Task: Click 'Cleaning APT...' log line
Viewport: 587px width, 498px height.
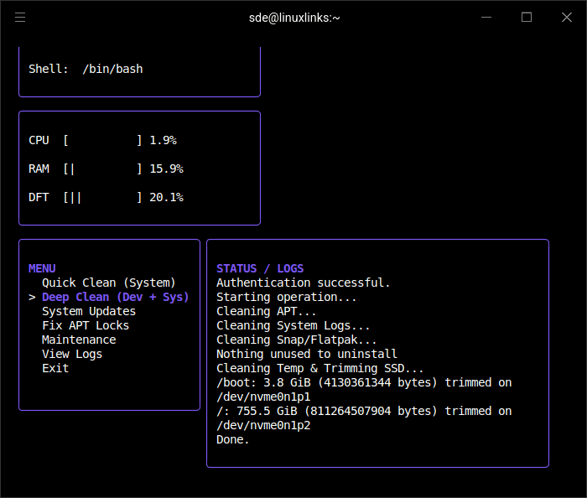Action: point(266,311)
